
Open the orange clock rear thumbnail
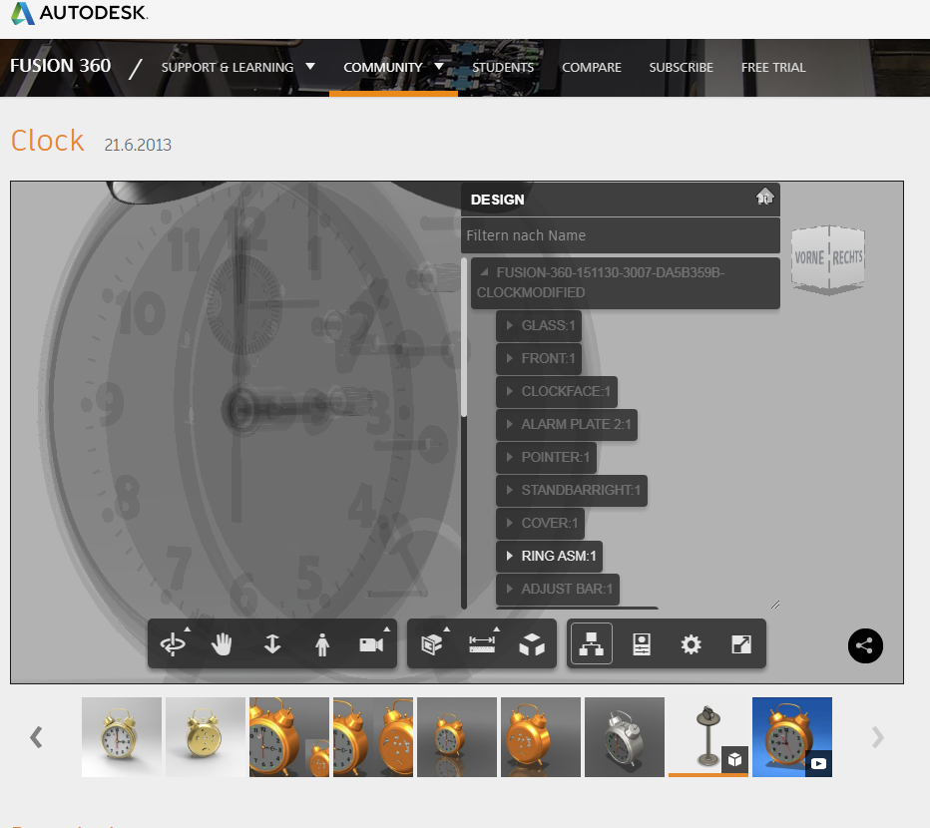pos(540,737)
